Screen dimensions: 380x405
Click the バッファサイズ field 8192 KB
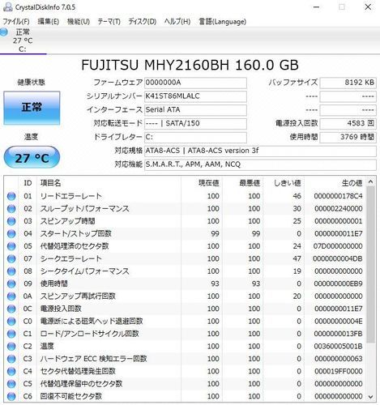[x=348, y=83]
